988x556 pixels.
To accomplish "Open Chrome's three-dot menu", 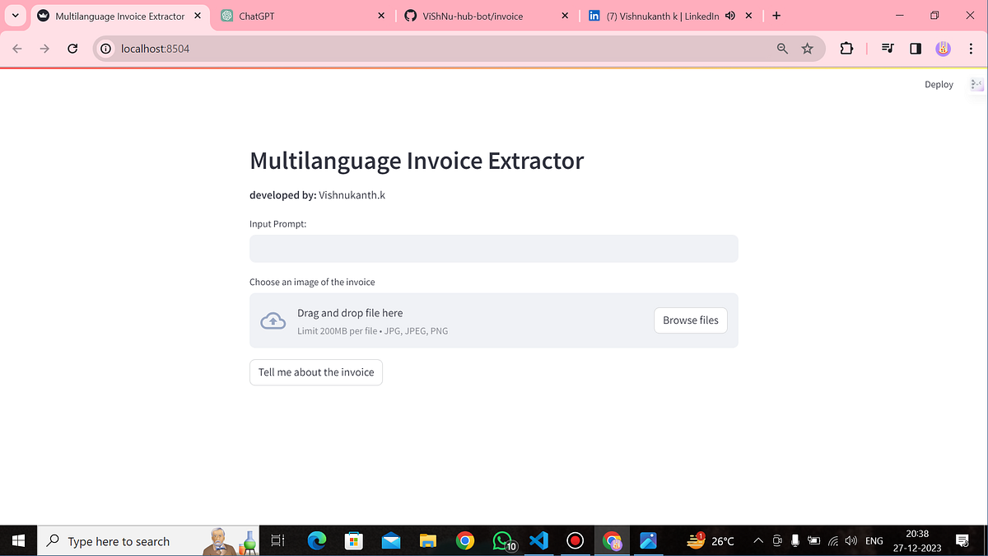I will tap(971, 49).
